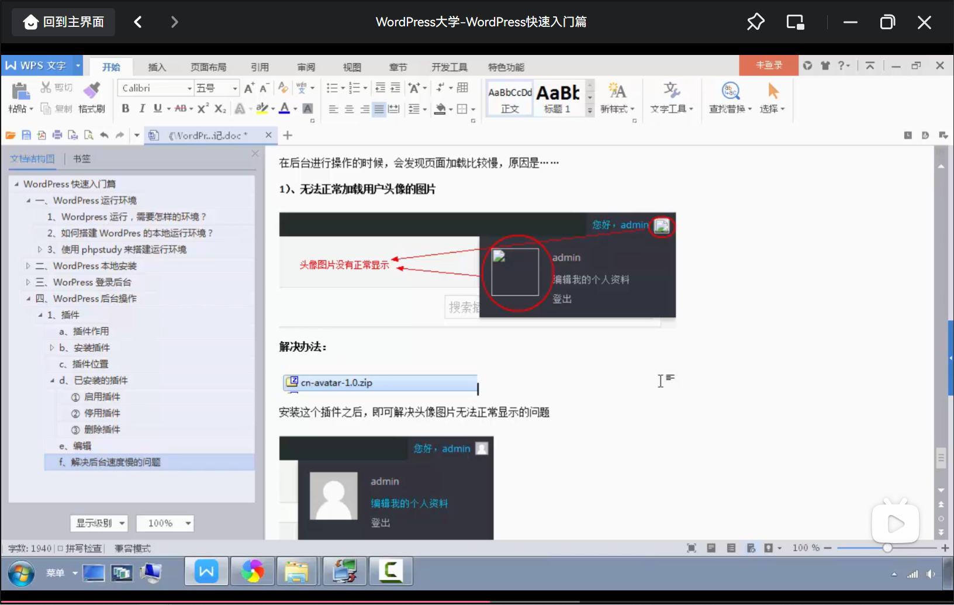Open the 100% outline zoom dropdown
This screenshot has height=605, width=954.
point(165,523)
